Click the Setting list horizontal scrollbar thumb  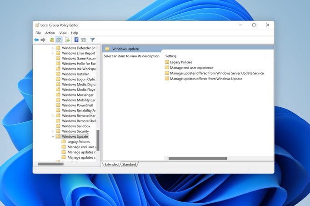pos(198,159)
